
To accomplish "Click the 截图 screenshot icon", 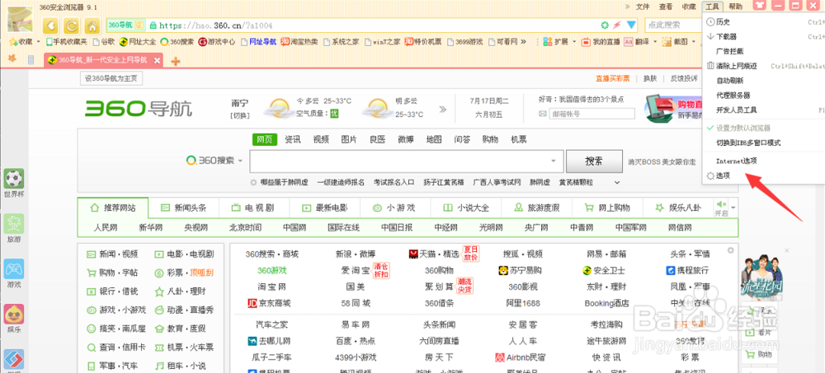I will point(667,41).
